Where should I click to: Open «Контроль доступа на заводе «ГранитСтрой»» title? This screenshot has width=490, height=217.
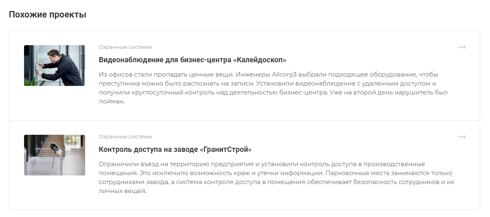175,149
